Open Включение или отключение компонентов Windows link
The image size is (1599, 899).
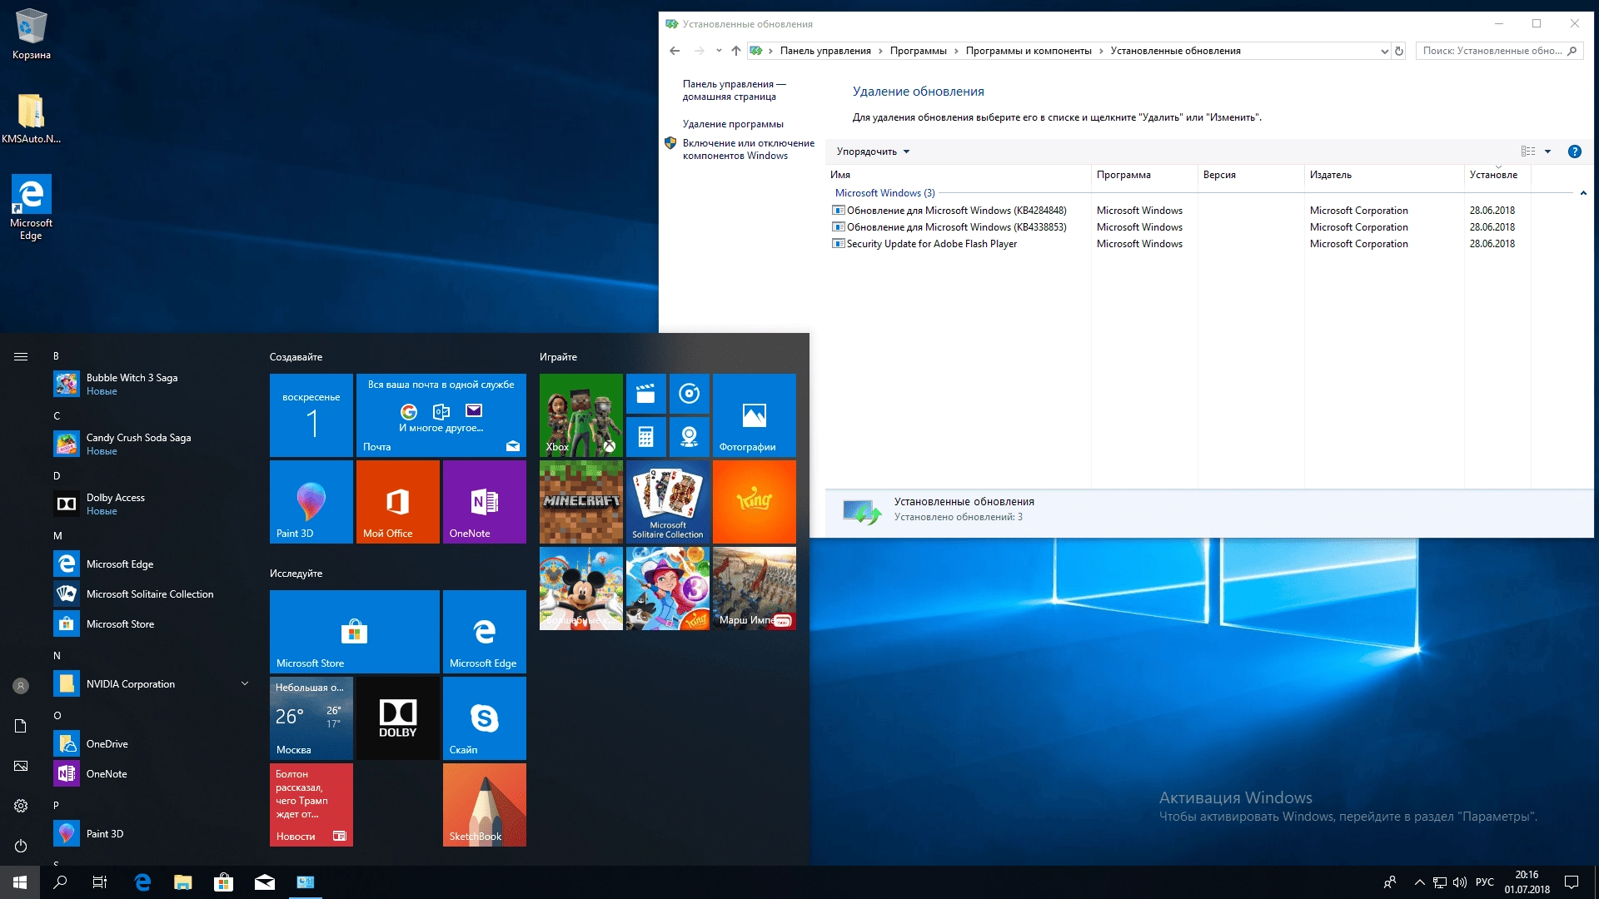pos(748,149)
